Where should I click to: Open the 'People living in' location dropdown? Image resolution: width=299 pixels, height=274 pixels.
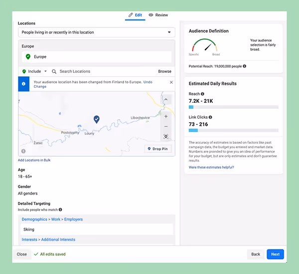(97, 32)
